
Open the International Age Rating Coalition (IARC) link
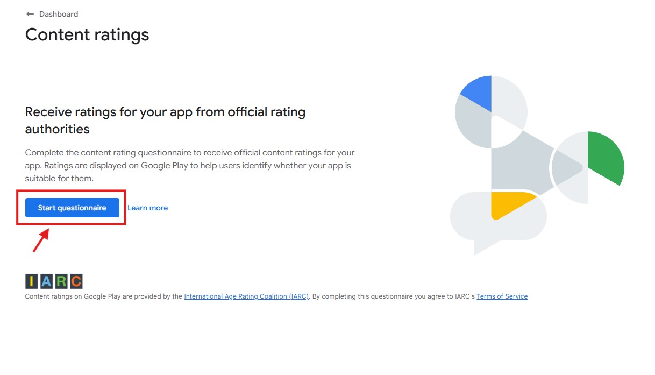(x=246, y=296)
